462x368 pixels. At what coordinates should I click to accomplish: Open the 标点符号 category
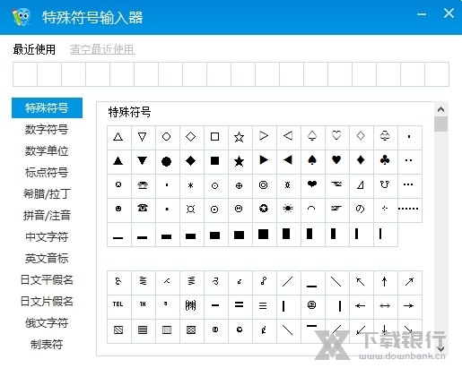coord(47,173)
